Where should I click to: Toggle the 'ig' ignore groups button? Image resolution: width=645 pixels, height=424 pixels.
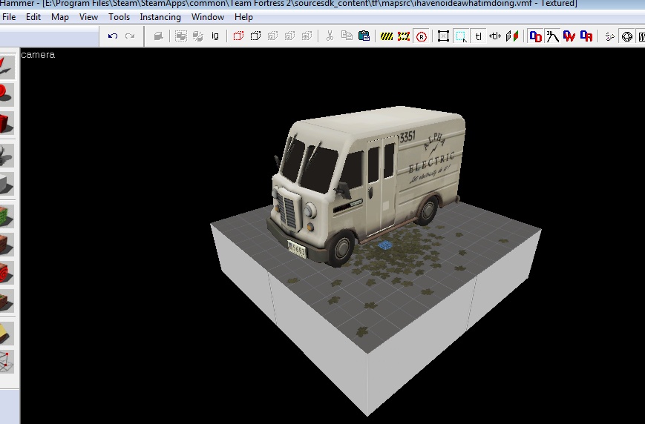[215, 36]
